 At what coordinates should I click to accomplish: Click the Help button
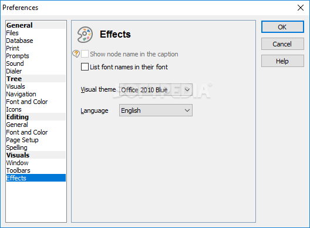tap(282, 61)
